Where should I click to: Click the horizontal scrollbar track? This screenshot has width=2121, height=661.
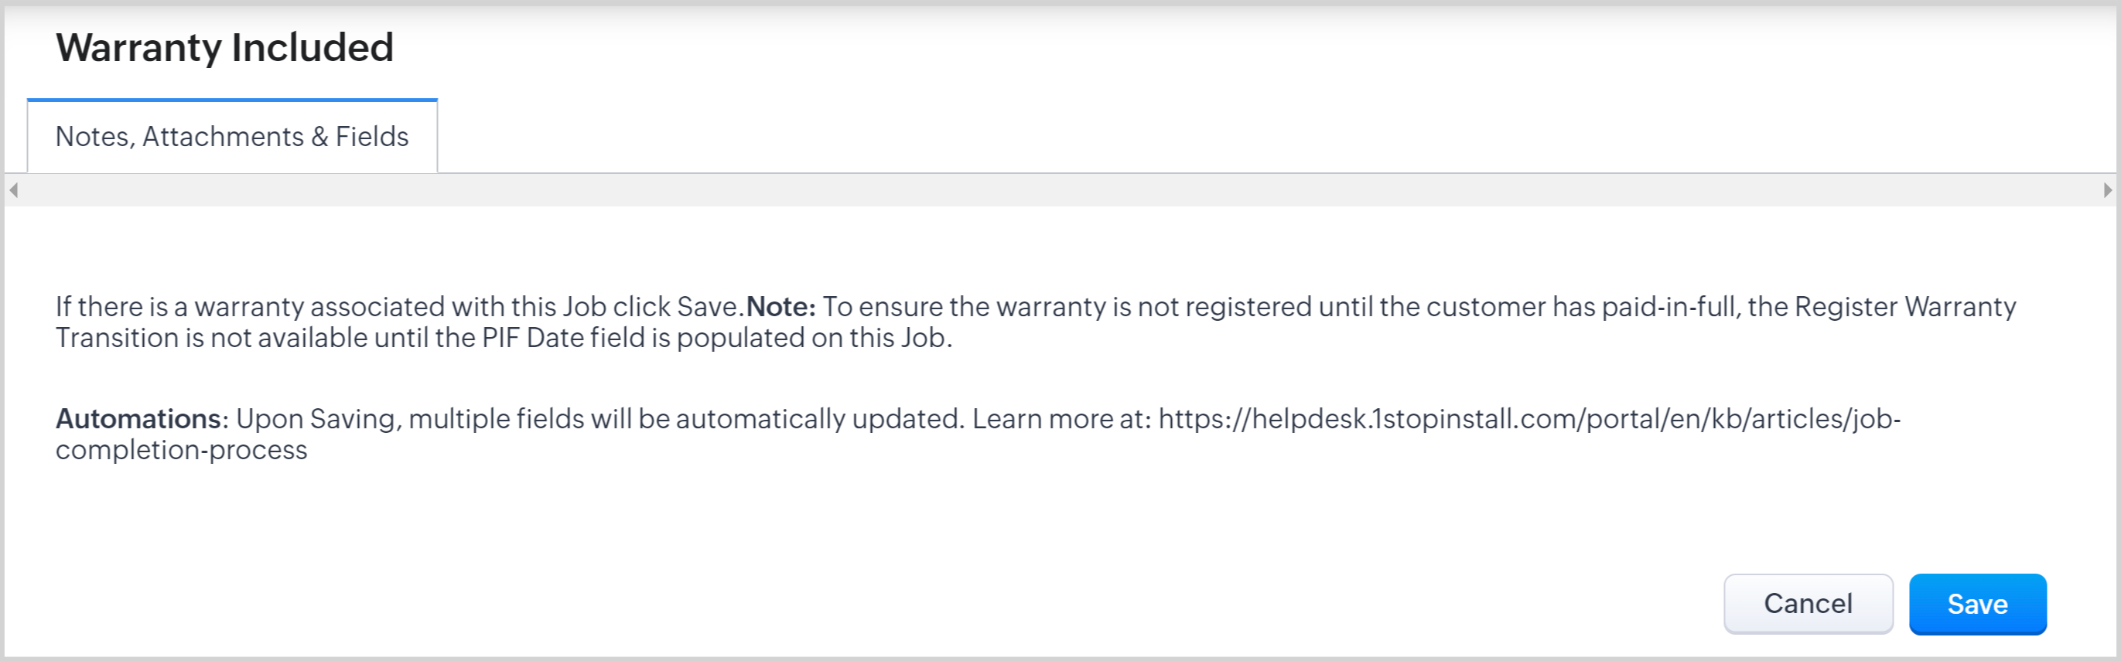coord(1060,190)
